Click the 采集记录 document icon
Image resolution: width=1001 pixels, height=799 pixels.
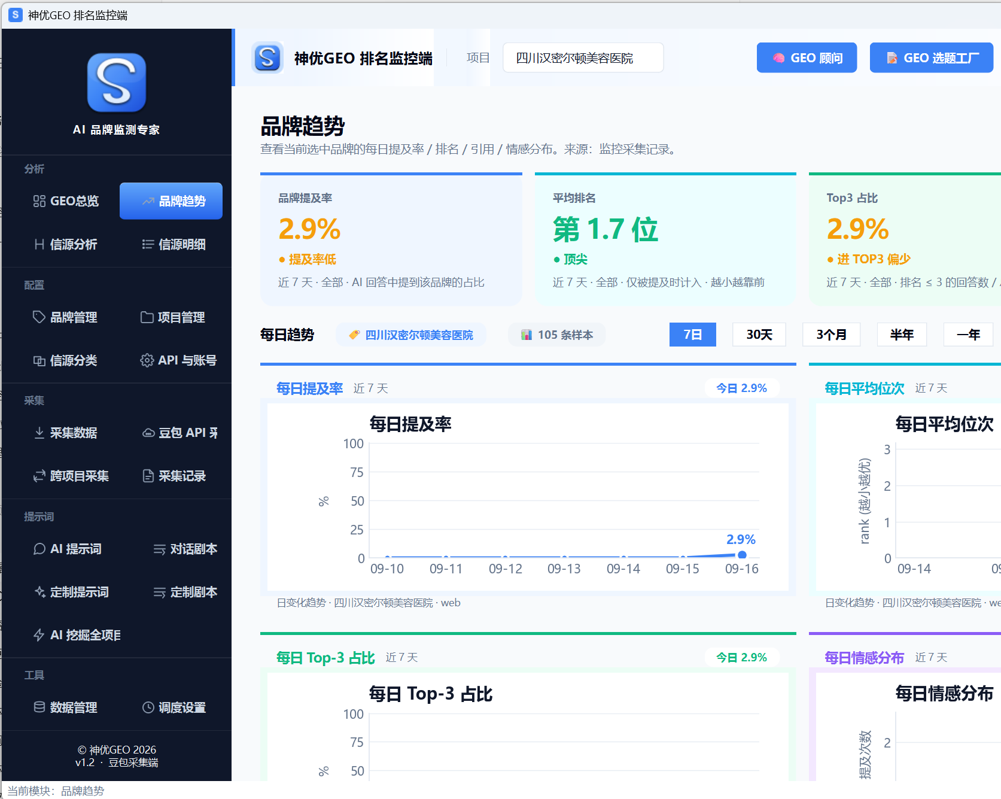148,476
